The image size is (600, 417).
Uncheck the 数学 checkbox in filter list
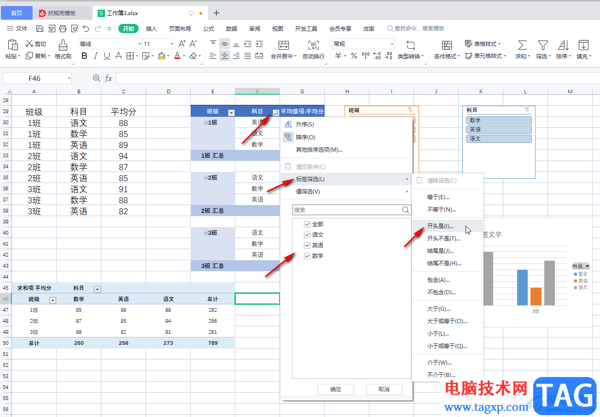pyautogui.click(x=307, y=256)
